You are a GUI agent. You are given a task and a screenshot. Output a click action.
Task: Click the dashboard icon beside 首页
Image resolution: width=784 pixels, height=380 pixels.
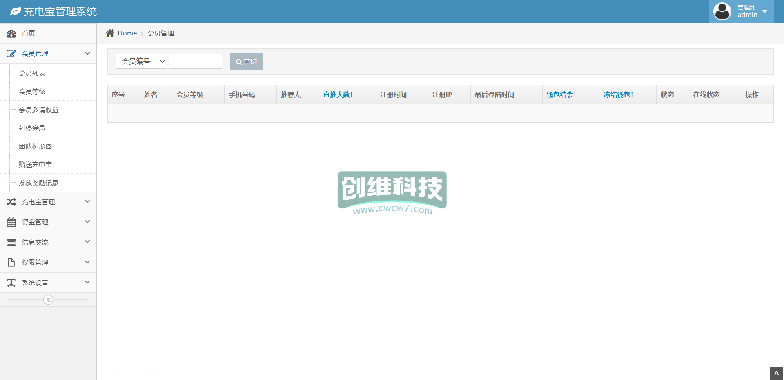11,33
